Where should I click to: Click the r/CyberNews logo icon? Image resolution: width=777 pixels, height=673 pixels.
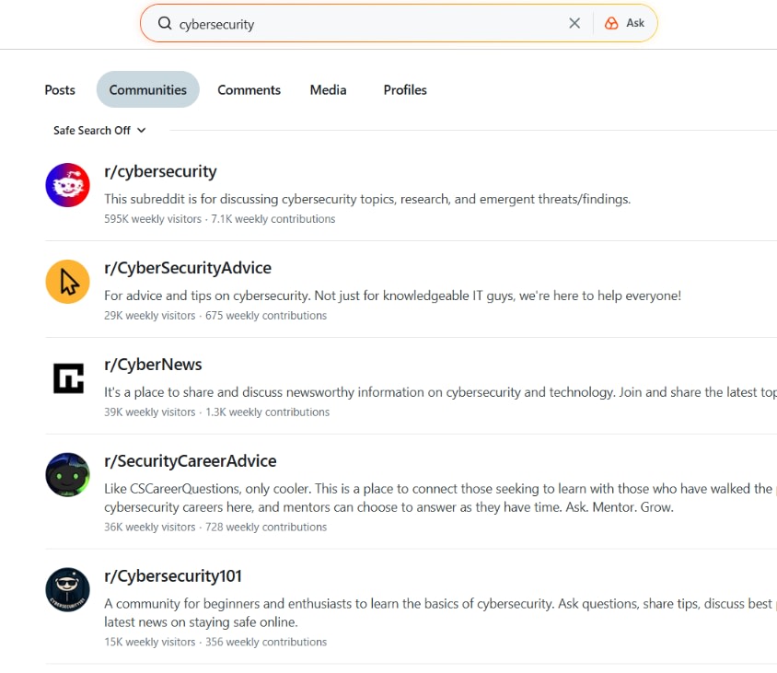pyautogui.click(x=67, y=378)
